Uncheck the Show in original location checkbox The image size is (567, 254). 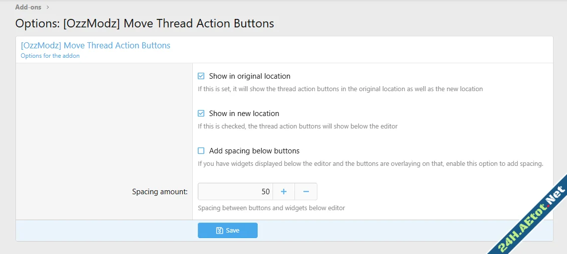pos(201,76)
